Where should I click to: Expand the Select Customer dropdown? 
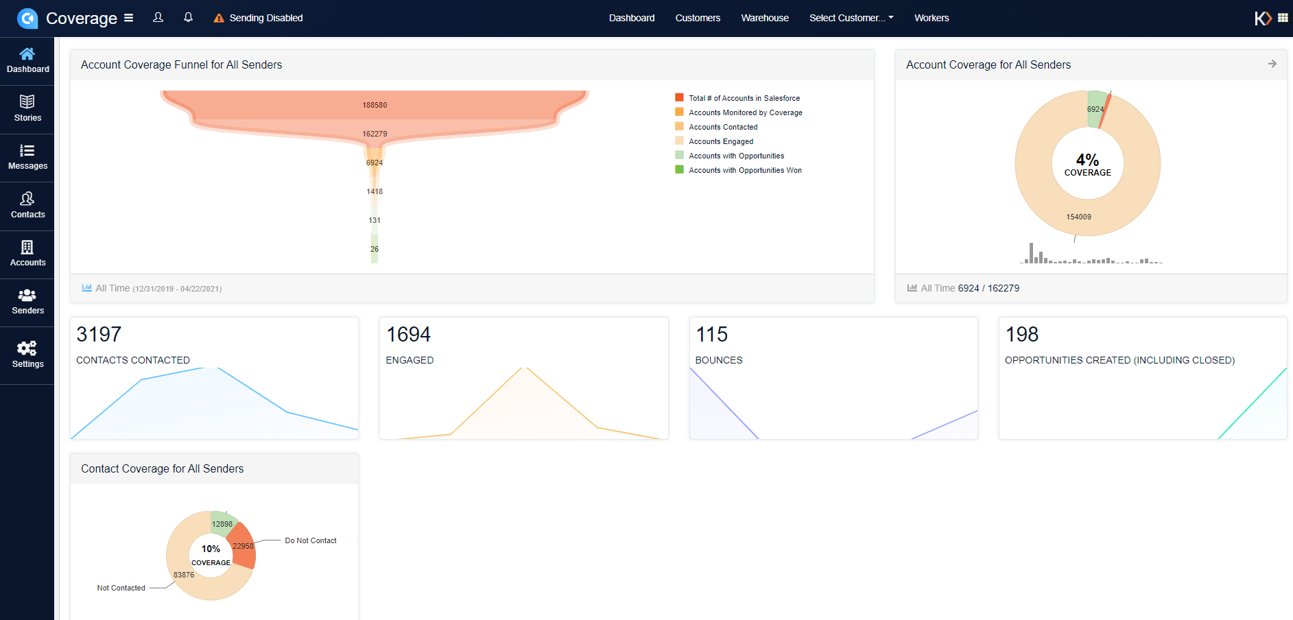pos(851,18)
